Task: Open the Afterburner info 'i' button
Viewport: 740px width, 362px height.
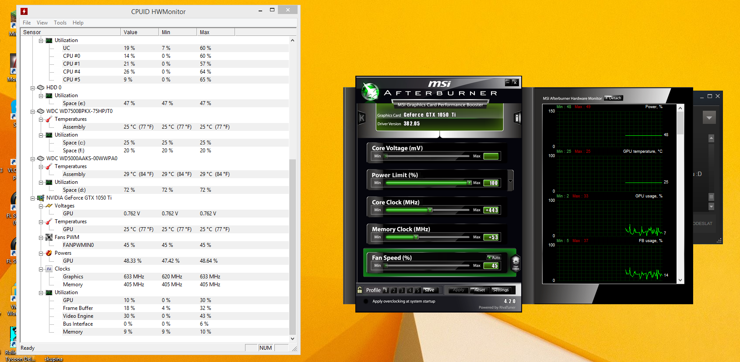Action: tap(517, 117)
